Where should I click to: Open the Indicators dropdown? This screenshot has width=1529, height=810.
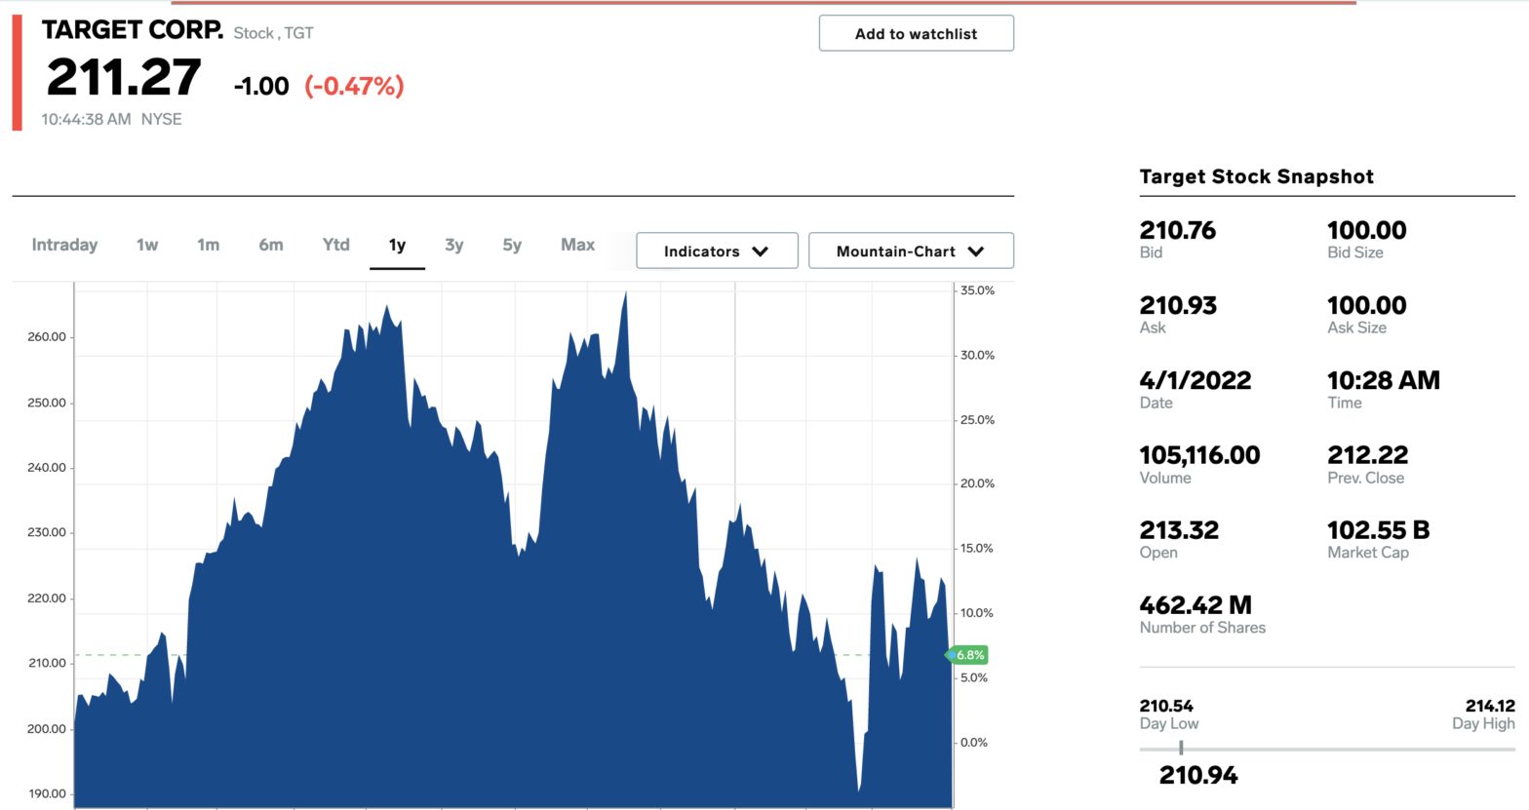pyautogui.click(x=717, y=251)
